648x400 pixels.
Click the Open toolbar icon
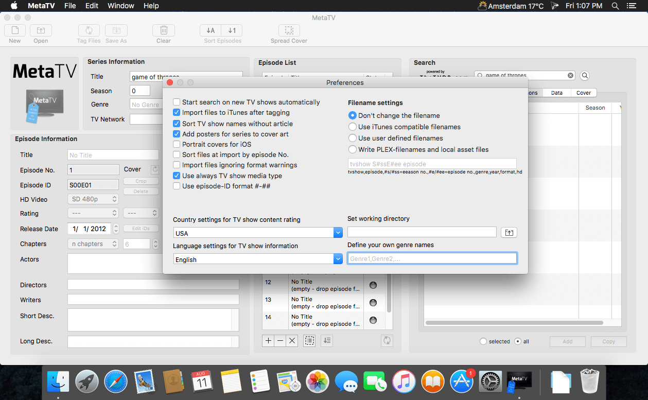pyautogui.click(x=41, y=30)
